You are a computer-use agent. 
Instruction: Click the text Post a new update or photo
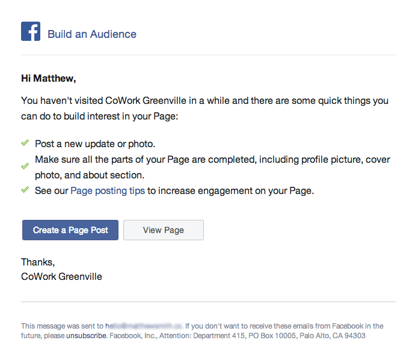(95, 144)
